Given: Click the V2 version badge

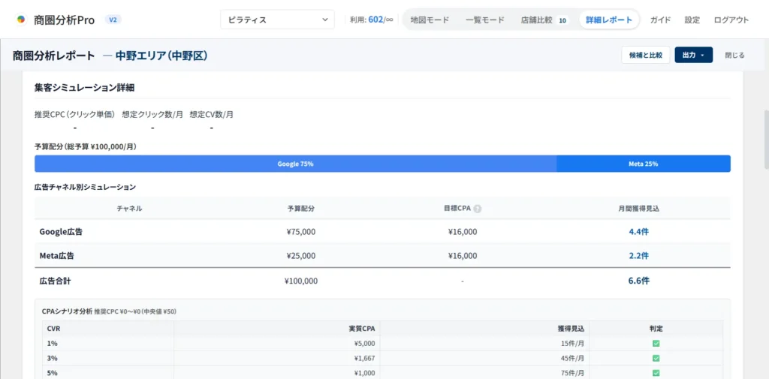Looking at the screenshot, I should (113, 20).
